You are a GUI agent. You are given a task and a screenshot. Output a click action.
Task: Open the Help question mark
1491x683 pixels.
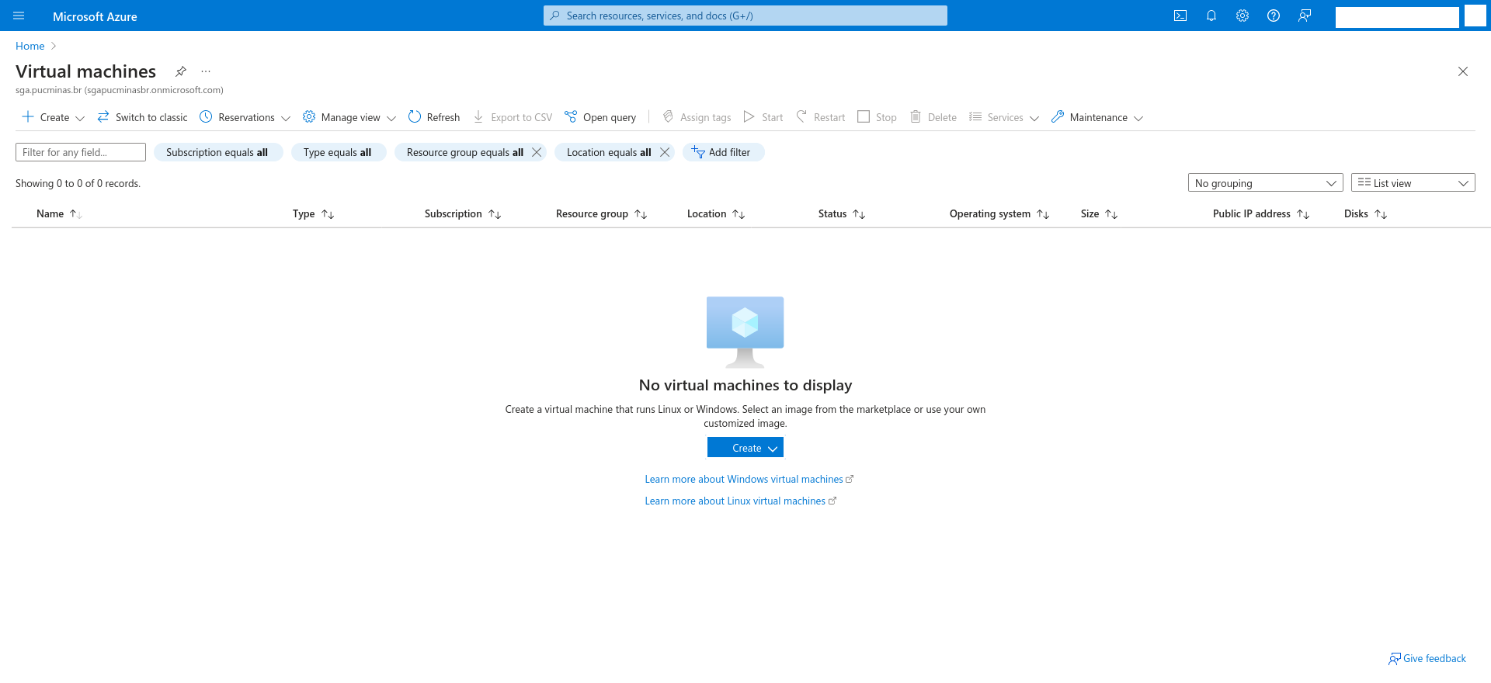coord(1274,16)
